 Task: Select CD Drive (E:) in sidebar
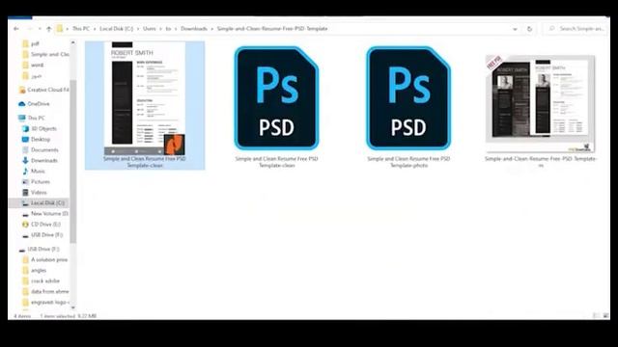pyautogui.click(x=42, y=225)
